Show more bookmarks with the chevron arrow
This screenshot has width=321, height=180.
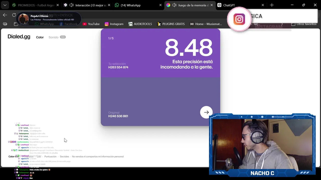282,24
